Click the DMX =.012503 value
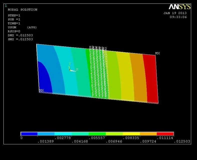The width and height of the screenshot is (197, 160). click(20, 35)
